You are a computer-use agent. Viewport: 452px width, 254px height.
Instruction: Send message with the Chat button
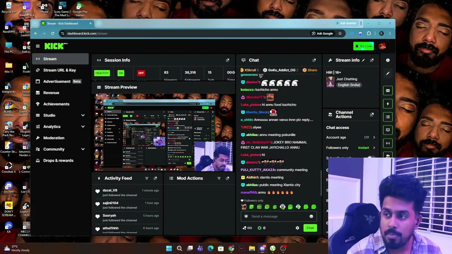coord(310,228)
